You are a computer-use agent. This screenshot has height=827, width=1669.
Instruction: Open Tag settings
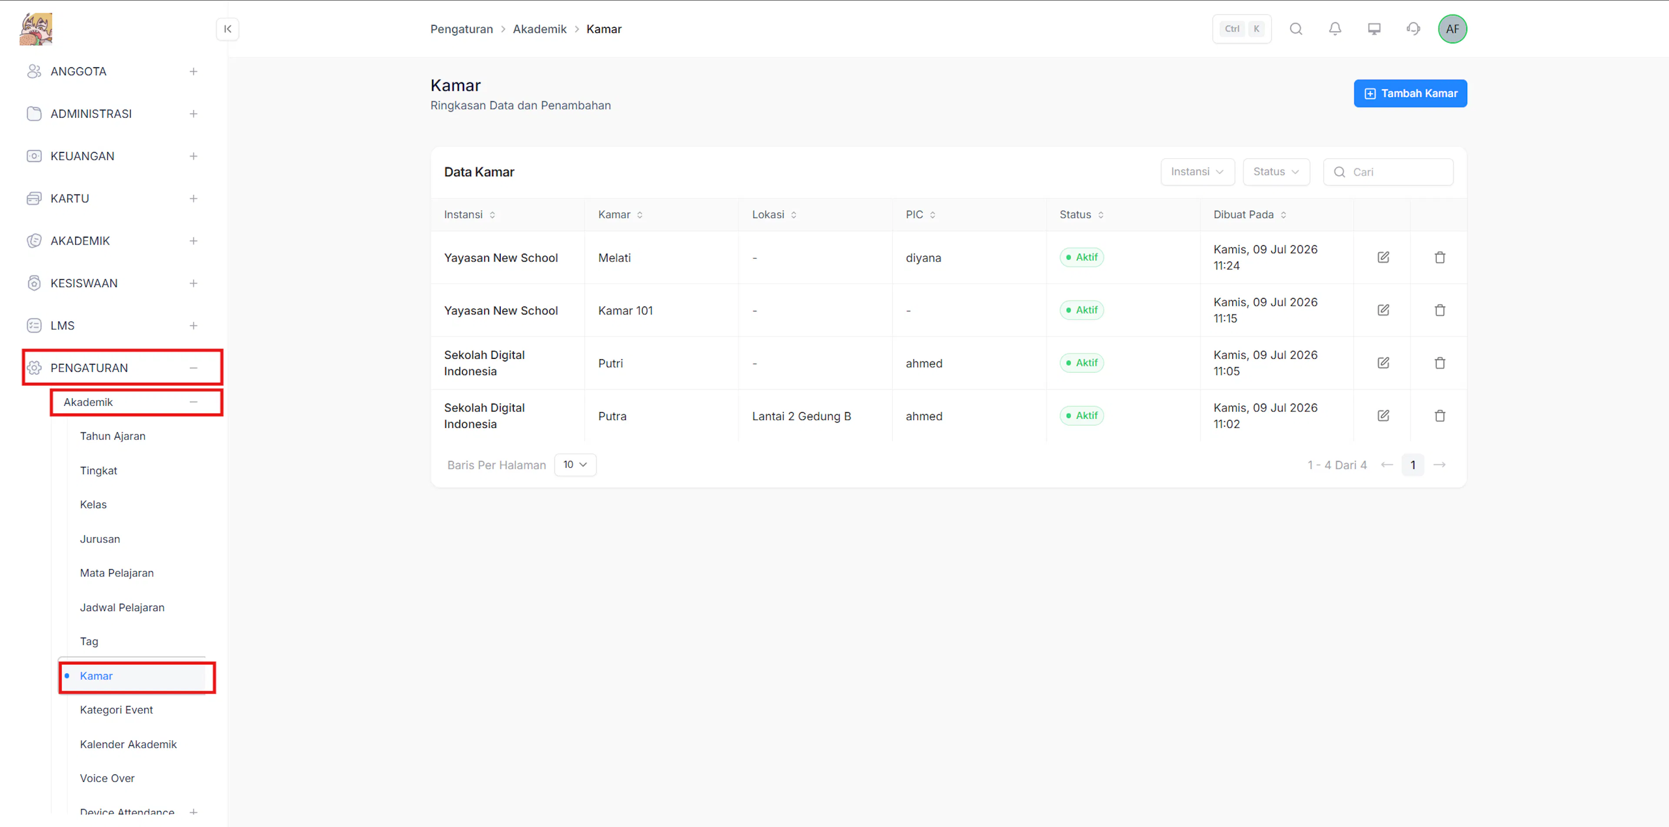89,642
